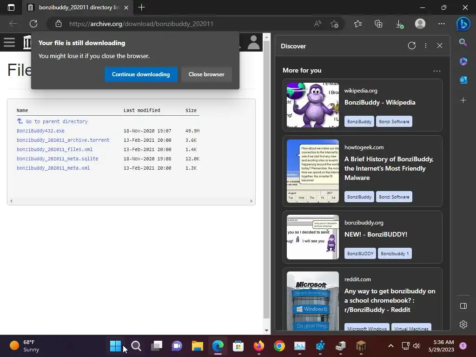Open bonzibuddy_202011_meta.xml link
This screenshot has width=476, height=357.
click(53, 168)
